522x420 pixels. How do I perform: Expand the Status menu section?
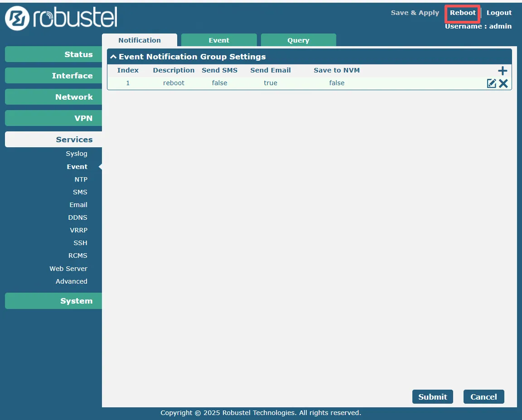tap(53, 54)
